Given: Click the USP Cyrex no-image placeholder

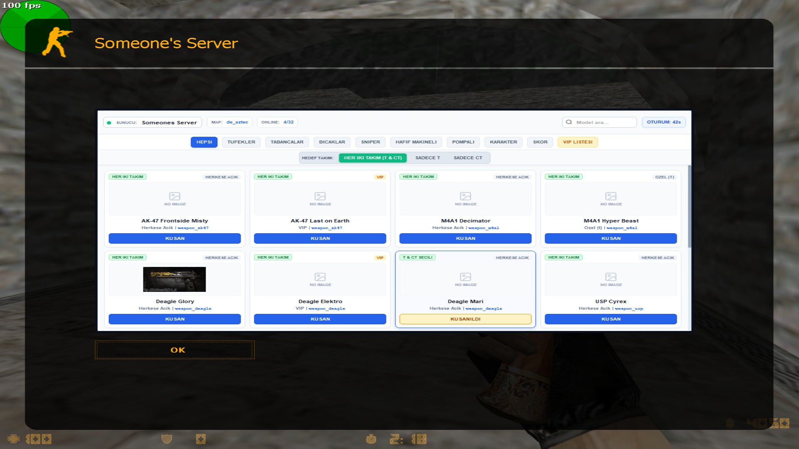Looking at the screenshot, I should [x=611, y=279].
